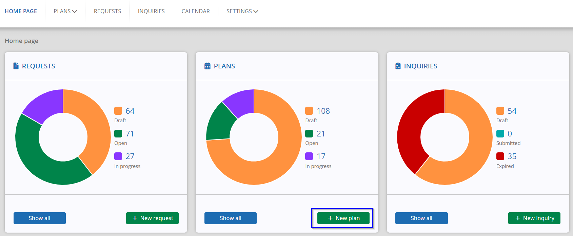
Task: Click the purple In progress legend in Requests
Action: coord(118,156)
